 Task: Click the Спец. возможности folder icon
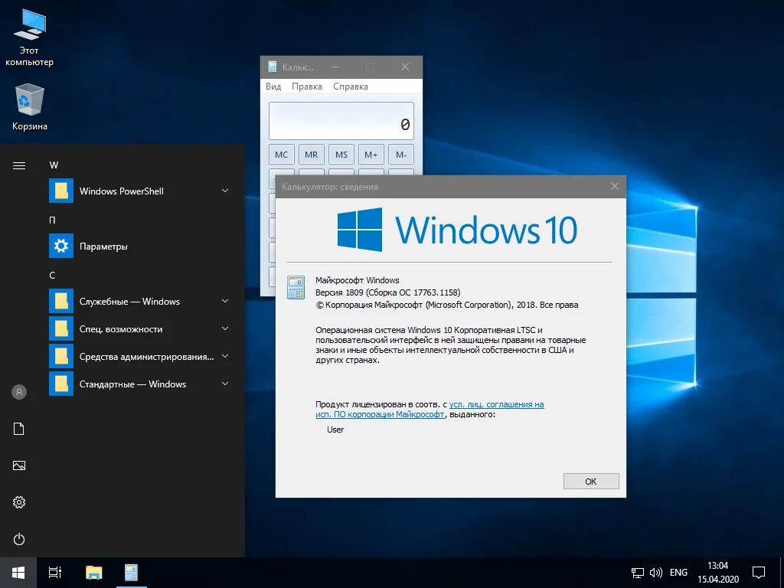(61, 328)
